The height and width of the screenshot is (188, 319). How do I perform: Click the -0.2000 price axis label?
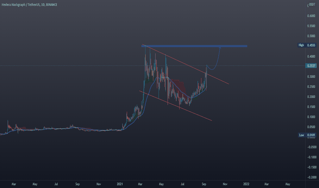click(x=312, y=177)
